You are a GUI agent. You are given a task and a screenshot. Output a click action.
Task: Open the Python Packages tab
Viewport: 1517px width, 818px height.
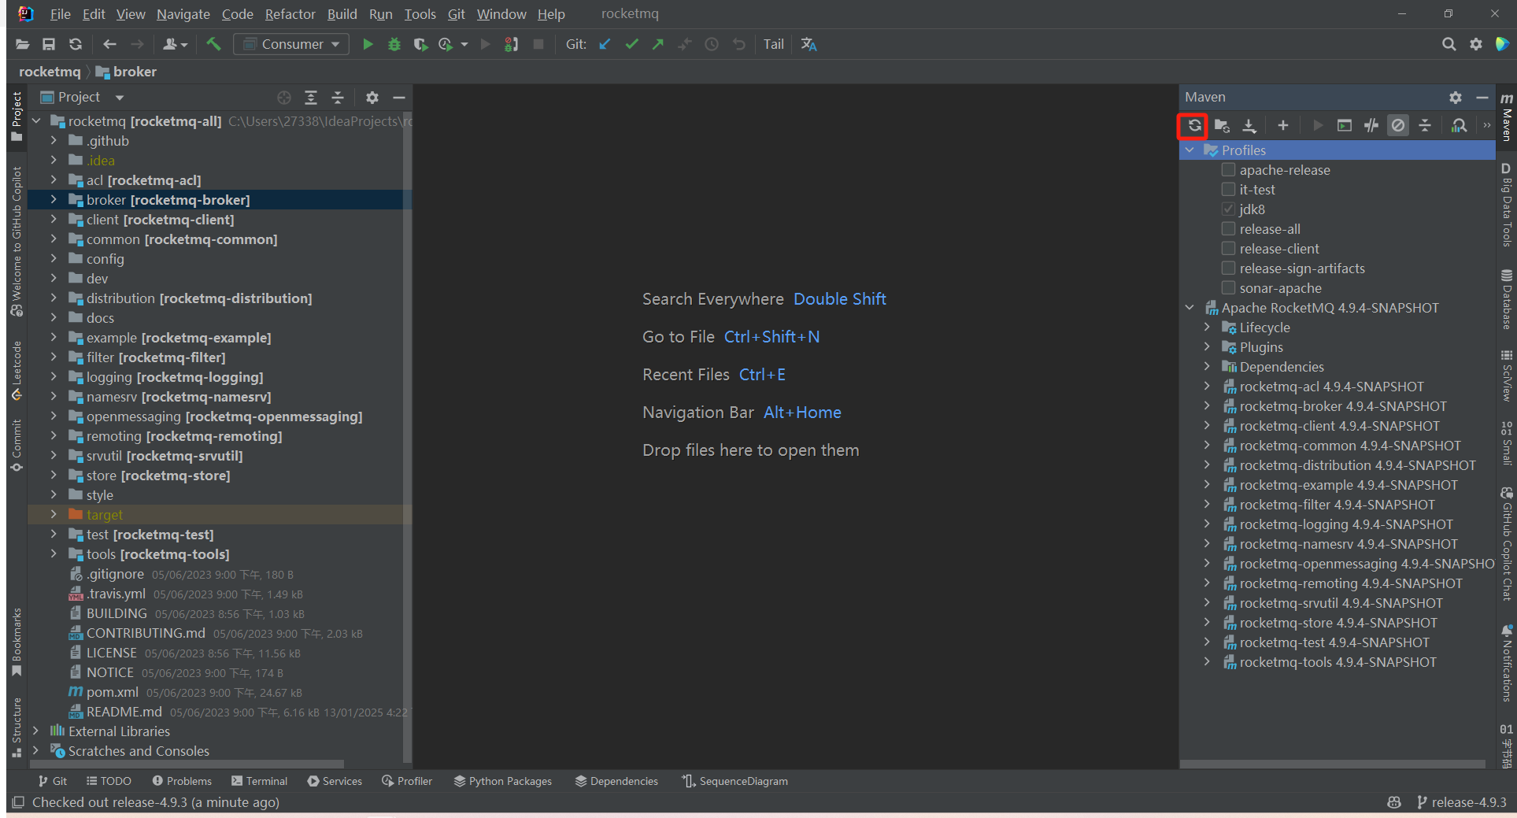point(502,781)
